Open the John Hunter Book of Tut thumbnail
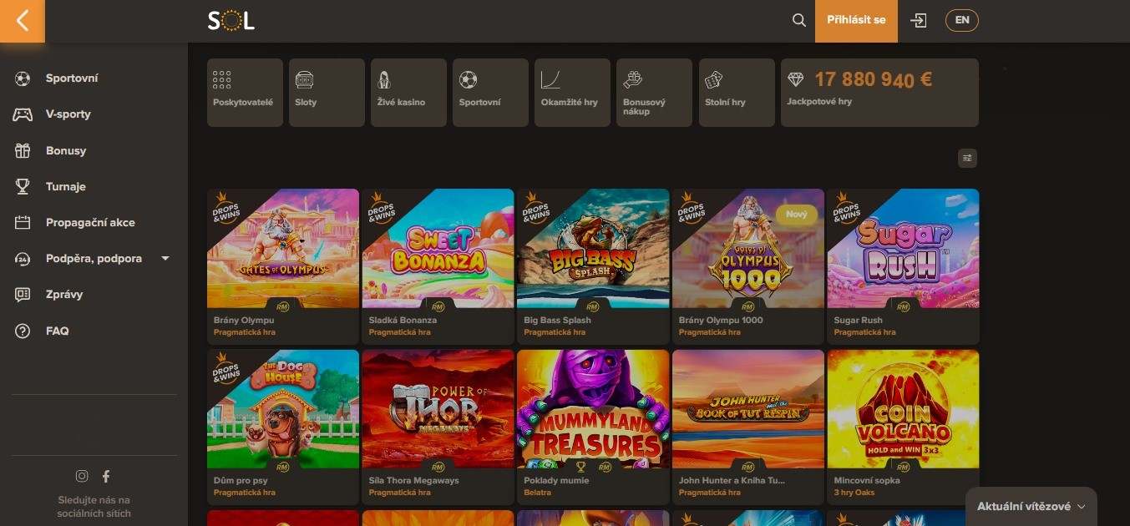The width and height of the screenshot is (1130, 526). coord(748,409)
